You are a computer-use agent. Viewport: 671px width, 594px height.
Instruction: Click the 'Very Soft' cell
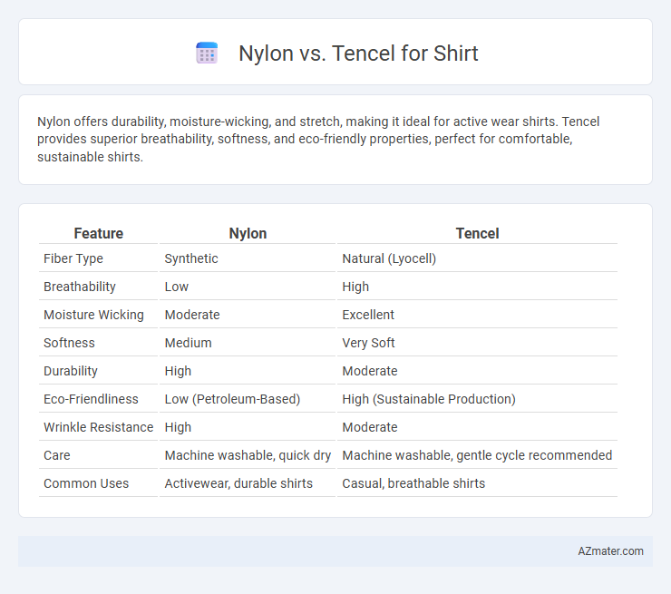(368, 343)
